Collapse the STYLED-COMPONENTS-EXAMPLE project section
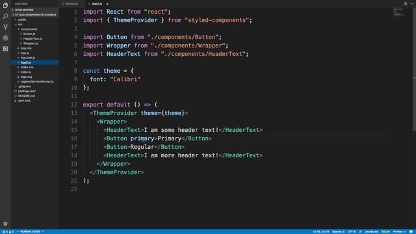This screenshot has width=416, height=234. coord(34,14)
